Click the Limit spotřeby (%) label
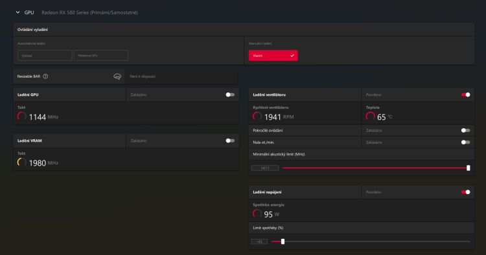 click(268, 228)
